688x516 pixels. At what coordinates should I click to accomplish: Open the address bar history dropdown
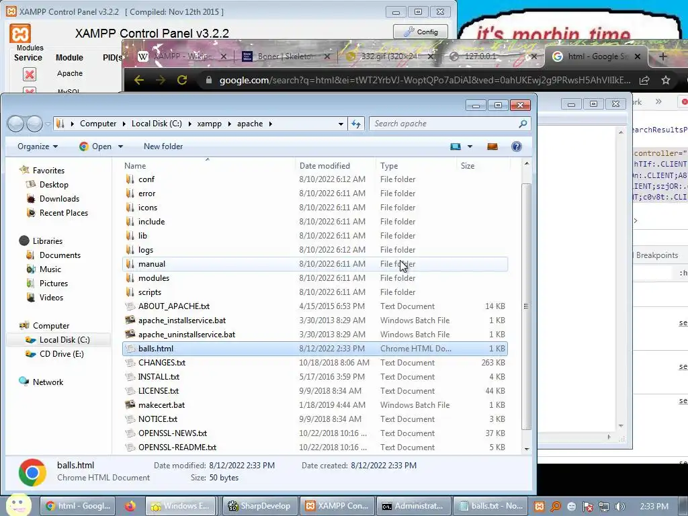341,124
